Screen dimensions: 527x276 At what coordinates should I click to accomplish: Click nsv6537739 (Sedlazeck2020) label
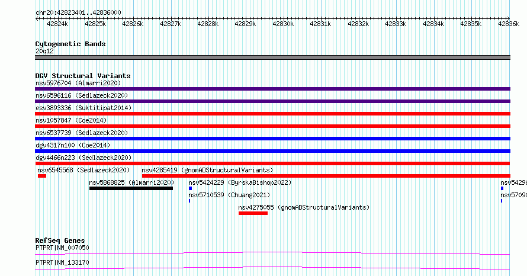coord(82,133)
